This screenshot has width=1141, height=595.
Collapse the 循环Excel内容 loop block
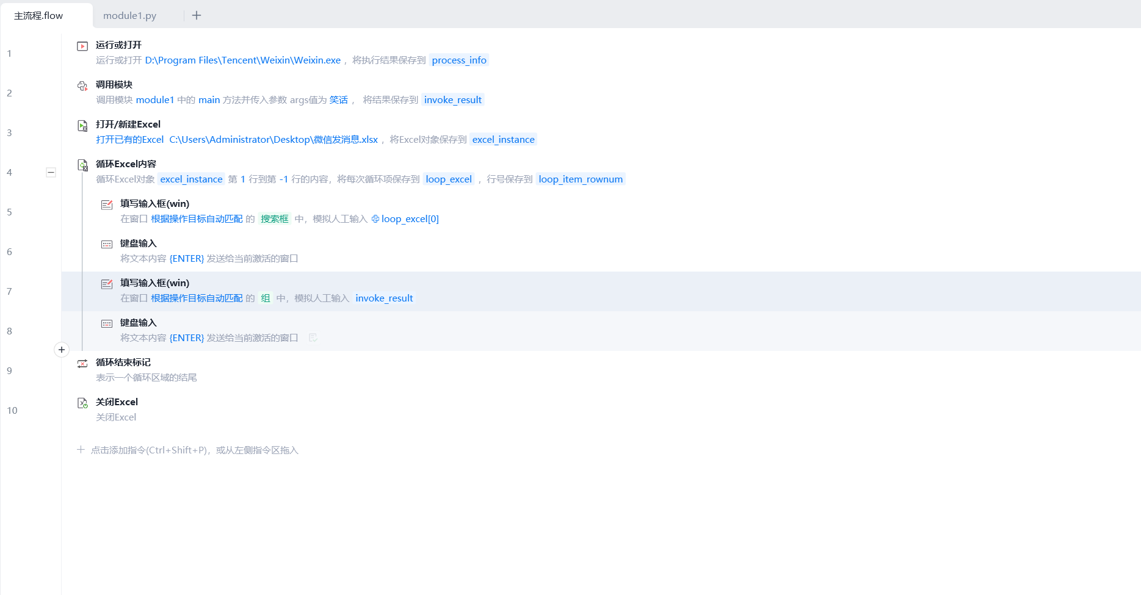click(x=51, y=173)
